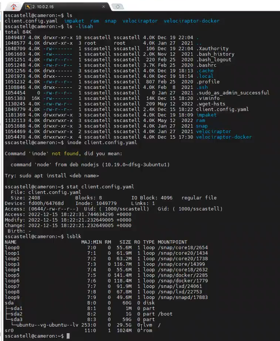
Task: Click velociraptor-docker in the long listing
Action: (224, 137)
